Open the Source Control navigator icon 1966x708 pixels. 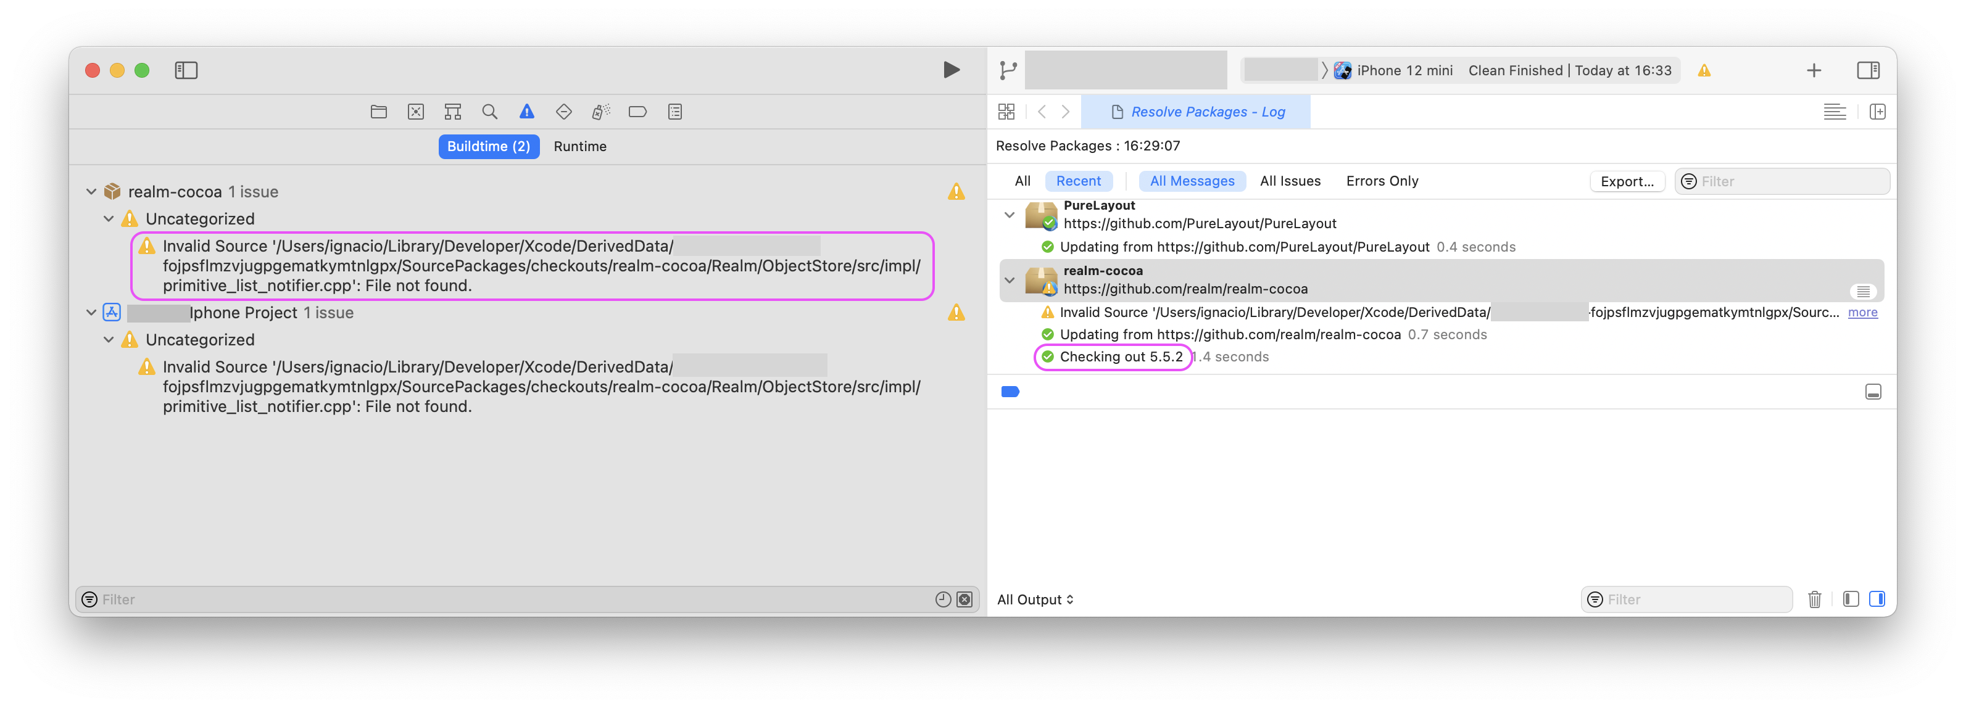point(415,112)
